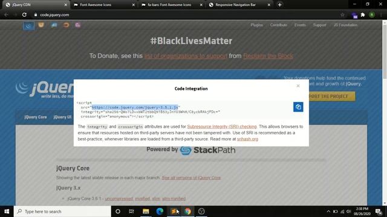Open slim minified jQuery Core link
This screenshot has height=217, width=387.
(174, 198)
